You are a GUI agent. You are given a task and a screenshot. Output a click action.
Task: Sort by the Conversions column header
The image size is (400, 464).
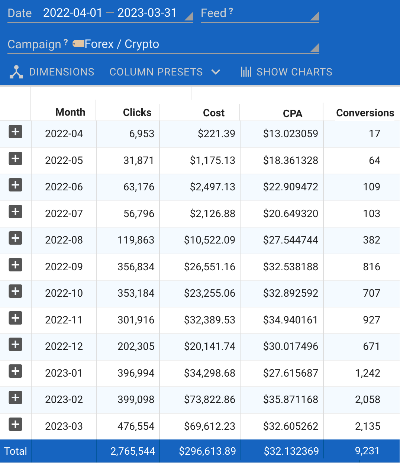point(365,113)
